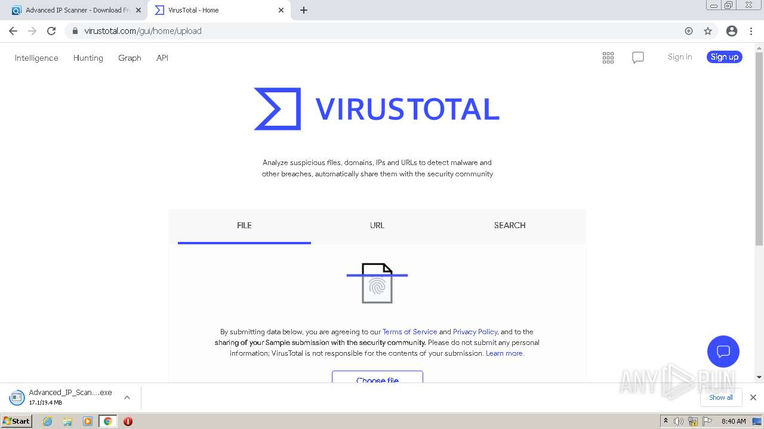Screen dimensions: 764x429
Task: Open the Privacy Policy link
Action: click(475, 332)
